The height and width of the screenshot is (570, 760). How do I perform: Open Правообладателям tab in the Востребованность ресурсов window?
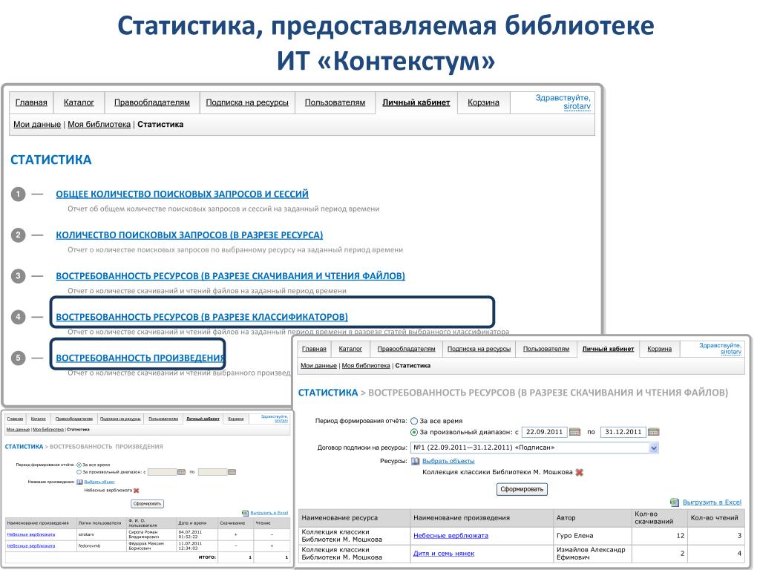pos(406,349)
